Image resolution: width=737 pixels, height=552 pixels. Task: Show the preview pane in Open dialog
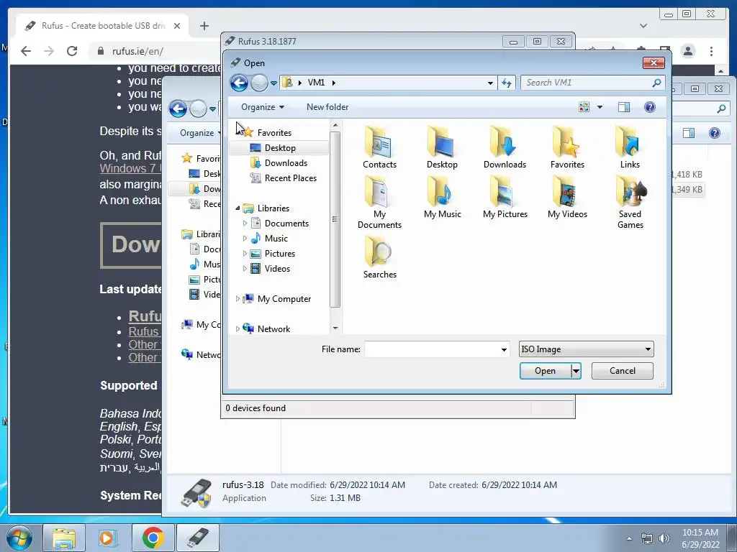pyautogui.click(x=624, y=107)
